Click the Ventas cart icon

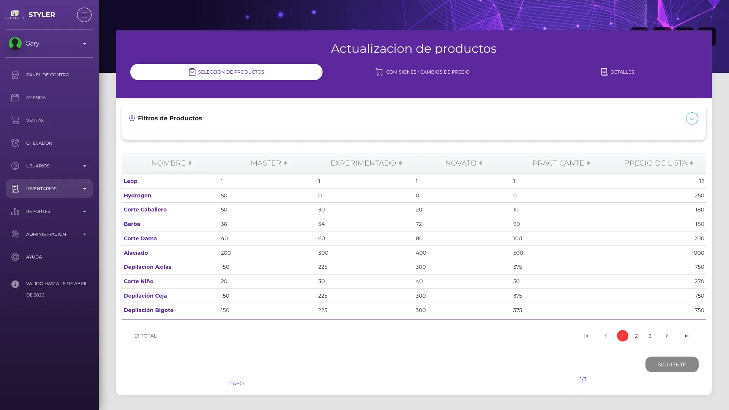tap(15, 120)
